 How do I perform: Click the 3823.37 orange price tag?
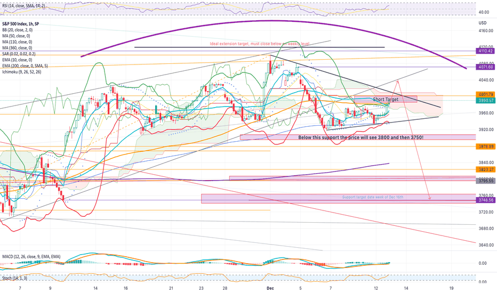click(x=486, y=169)
